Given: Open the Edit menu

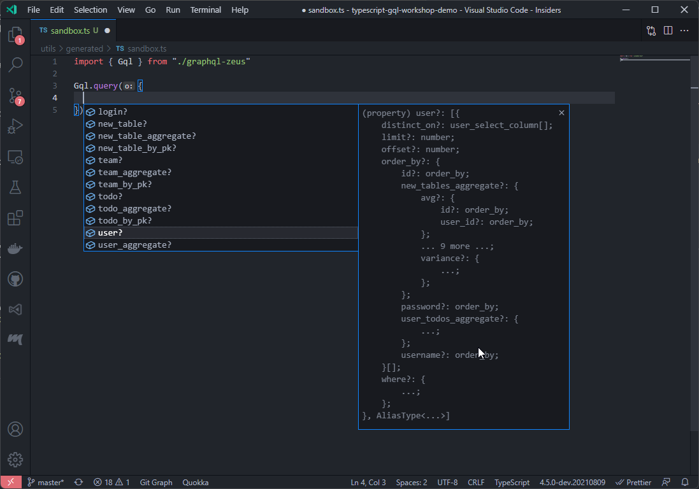Looking at the screenshot, I should click(57, 10).
